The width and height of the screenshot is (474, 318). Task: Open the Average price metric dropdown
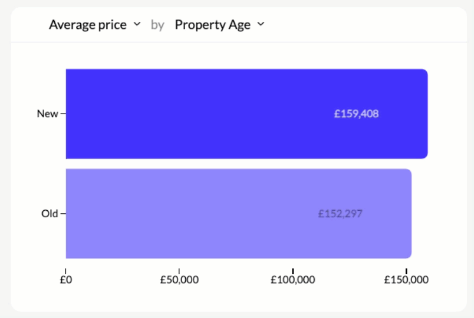click(x=88, y=25)
